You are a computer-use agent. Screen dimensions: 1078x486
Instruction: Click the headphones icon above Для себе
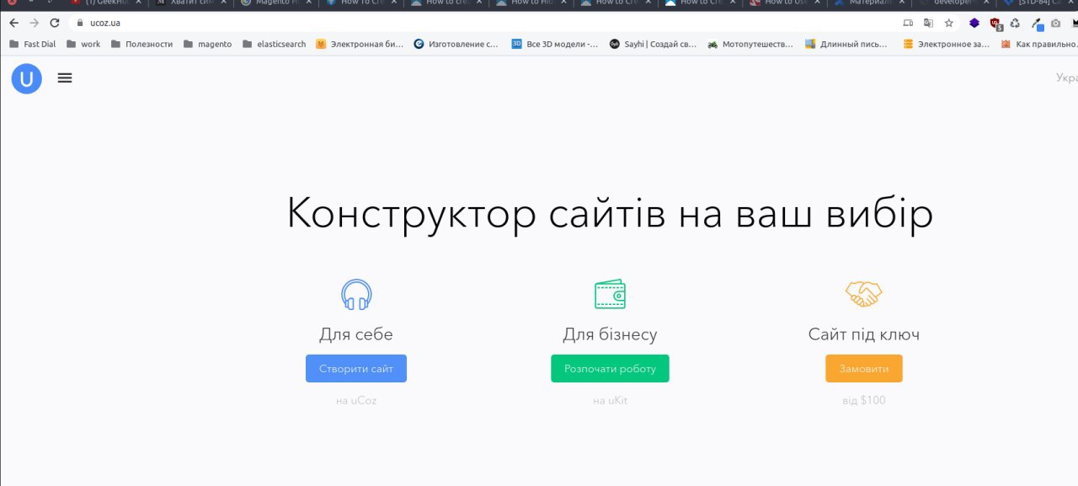pyautogui.click(x=356, y=294)
